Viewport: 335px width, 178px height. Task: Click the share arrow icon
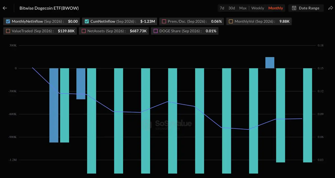pyautogui.click(x=330, y=8)
